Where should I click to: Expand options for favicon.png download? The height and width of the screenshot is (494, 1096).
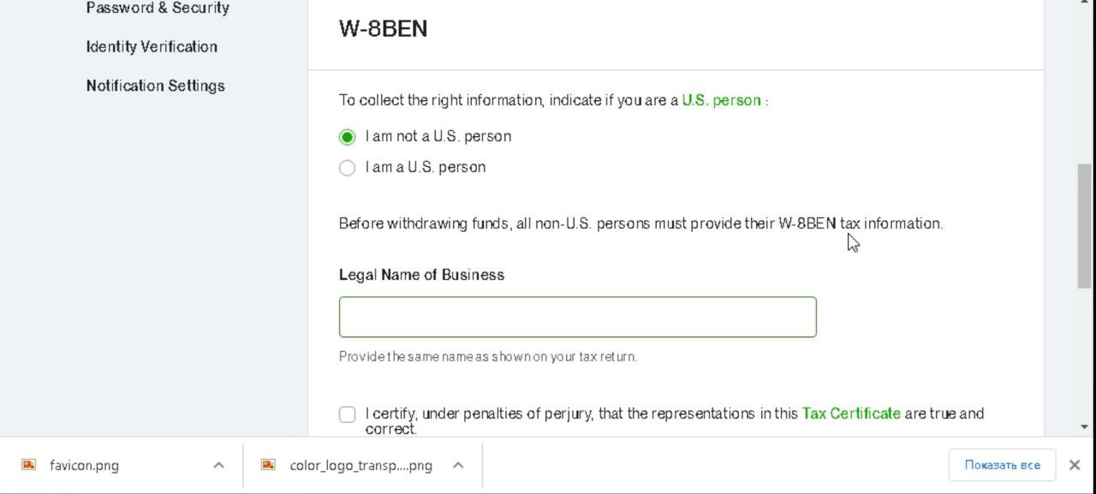[218, 465]
